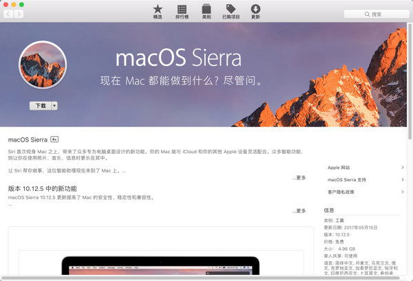Image resolution: width=413 pixels, height=281 pixels.
Task: Click the magnifier icon in the search box
Action: pos(367,14)
